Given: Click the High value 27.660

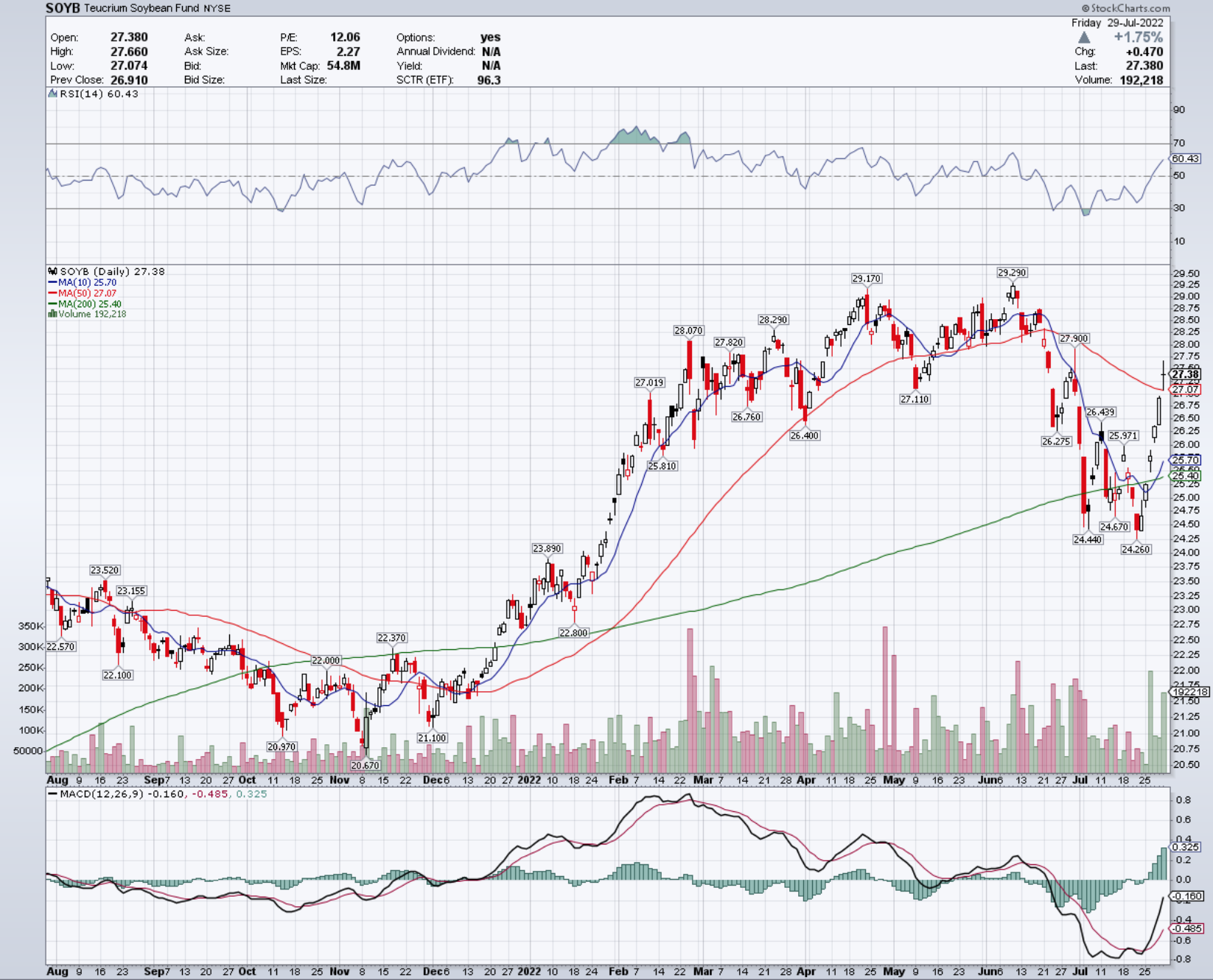Looking at the screenshot, I should 129,52.
